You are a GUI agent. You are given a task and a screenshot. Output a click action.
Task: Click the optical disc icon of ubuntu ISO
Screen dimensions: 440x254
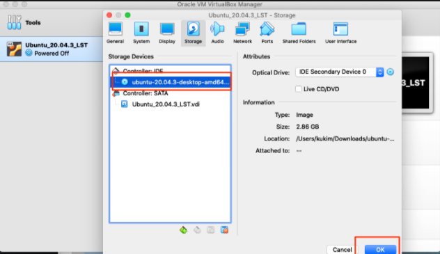click(125, 82)
